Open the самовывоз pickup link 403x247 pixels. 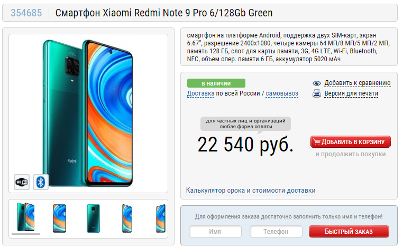(x=282, y=93)
